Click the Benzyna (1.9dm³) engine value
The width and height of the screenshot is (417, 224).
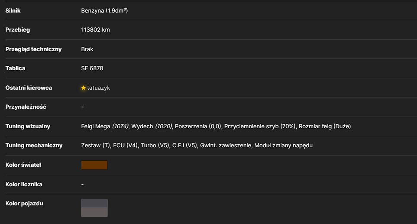104,11
